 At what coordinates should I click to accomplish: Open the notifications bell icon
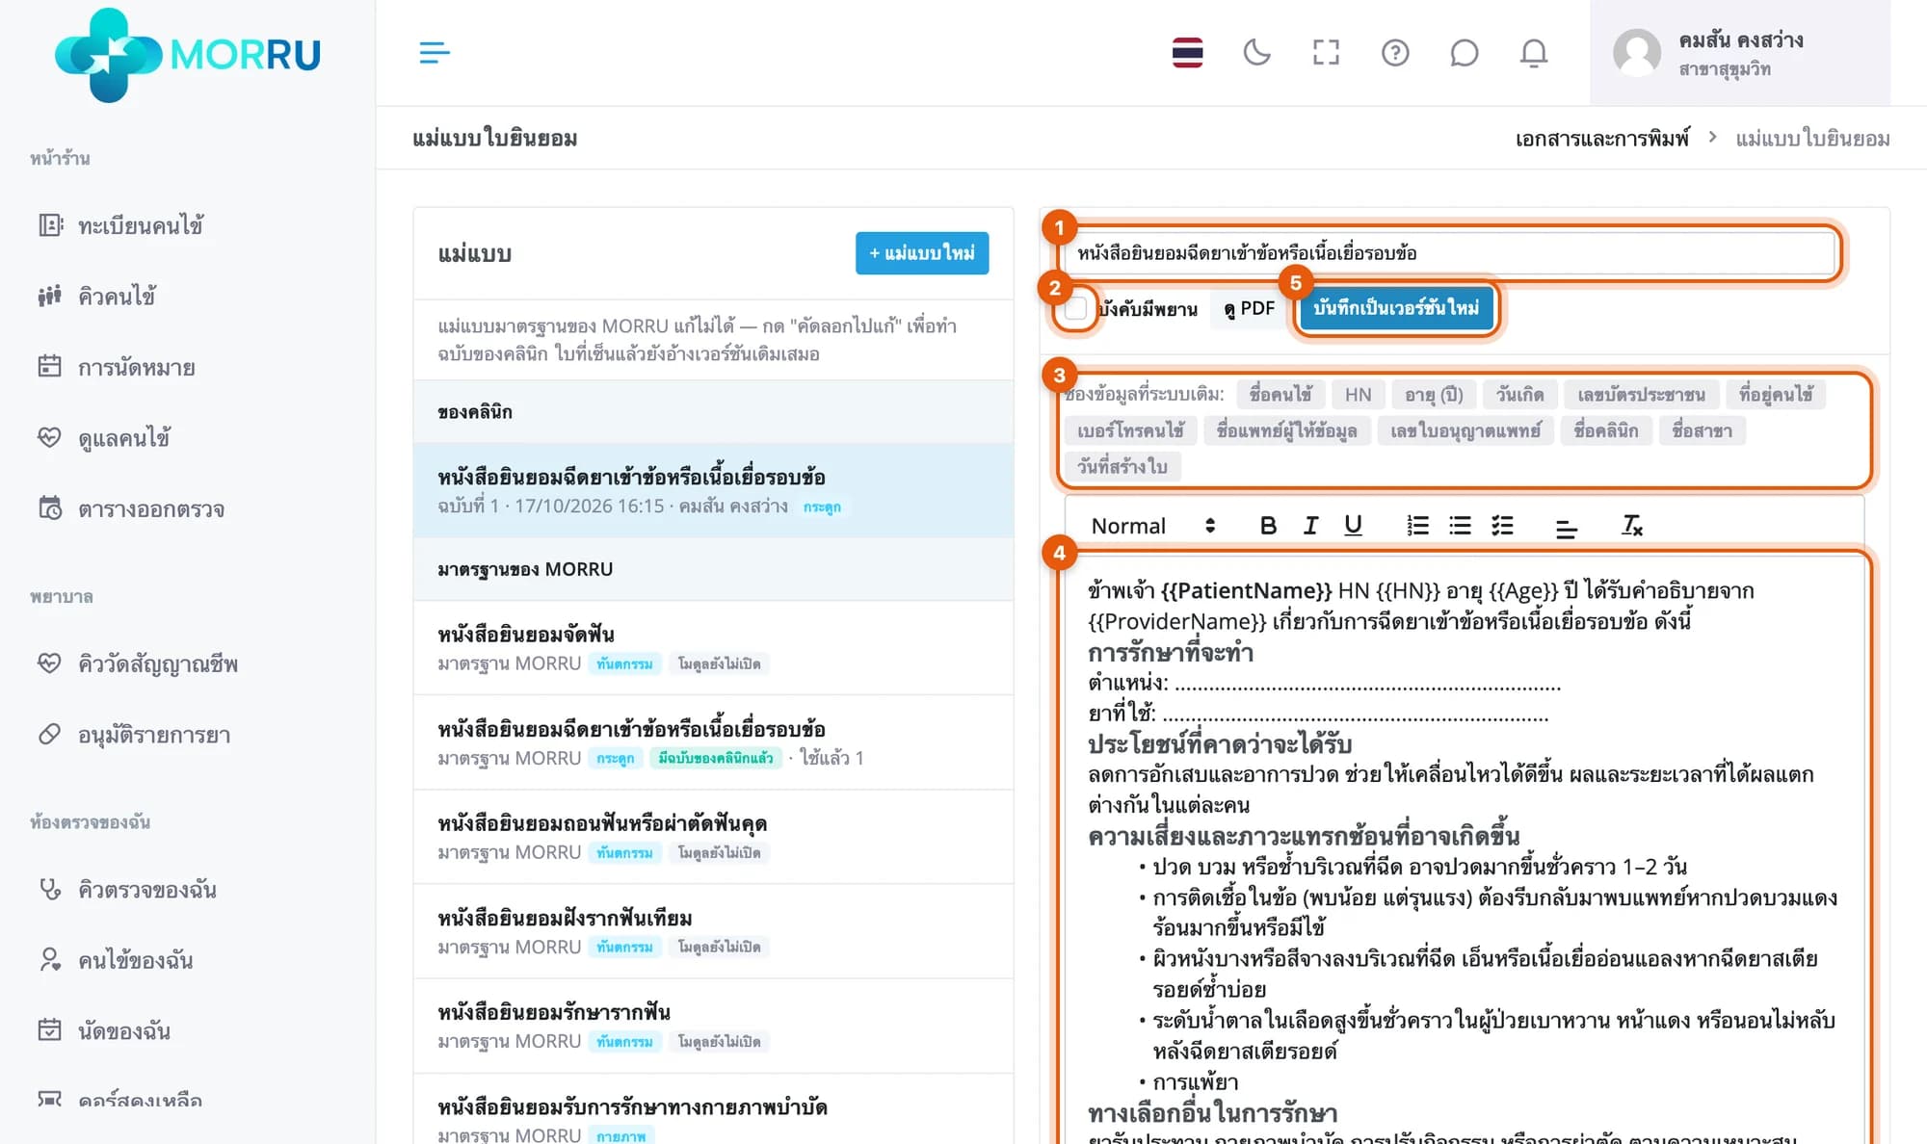tap(1534, 52)
